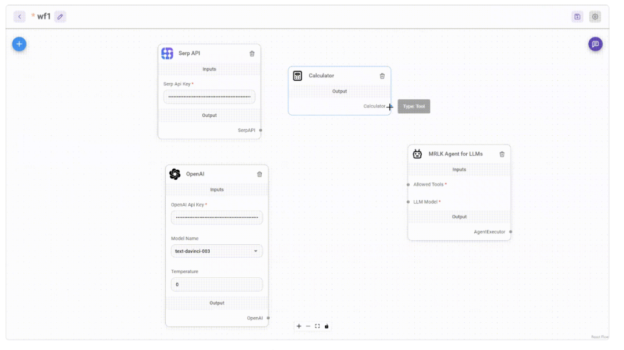Save the chatflow with the disk icon

[x=577, y=17]
